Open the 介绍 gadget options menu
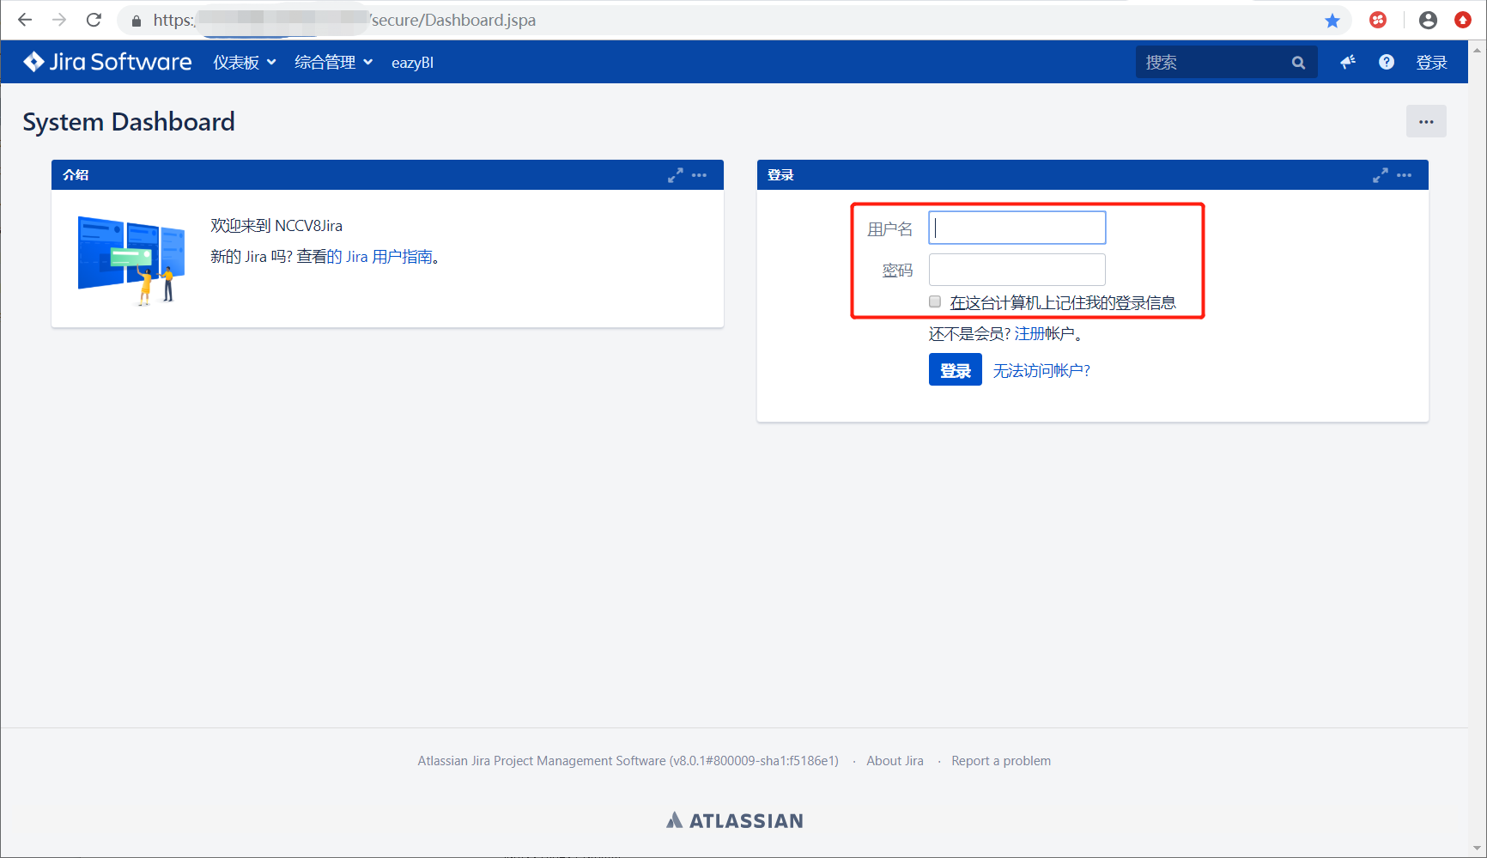Viewport: 1487px width, 858px height. (700, 175)
